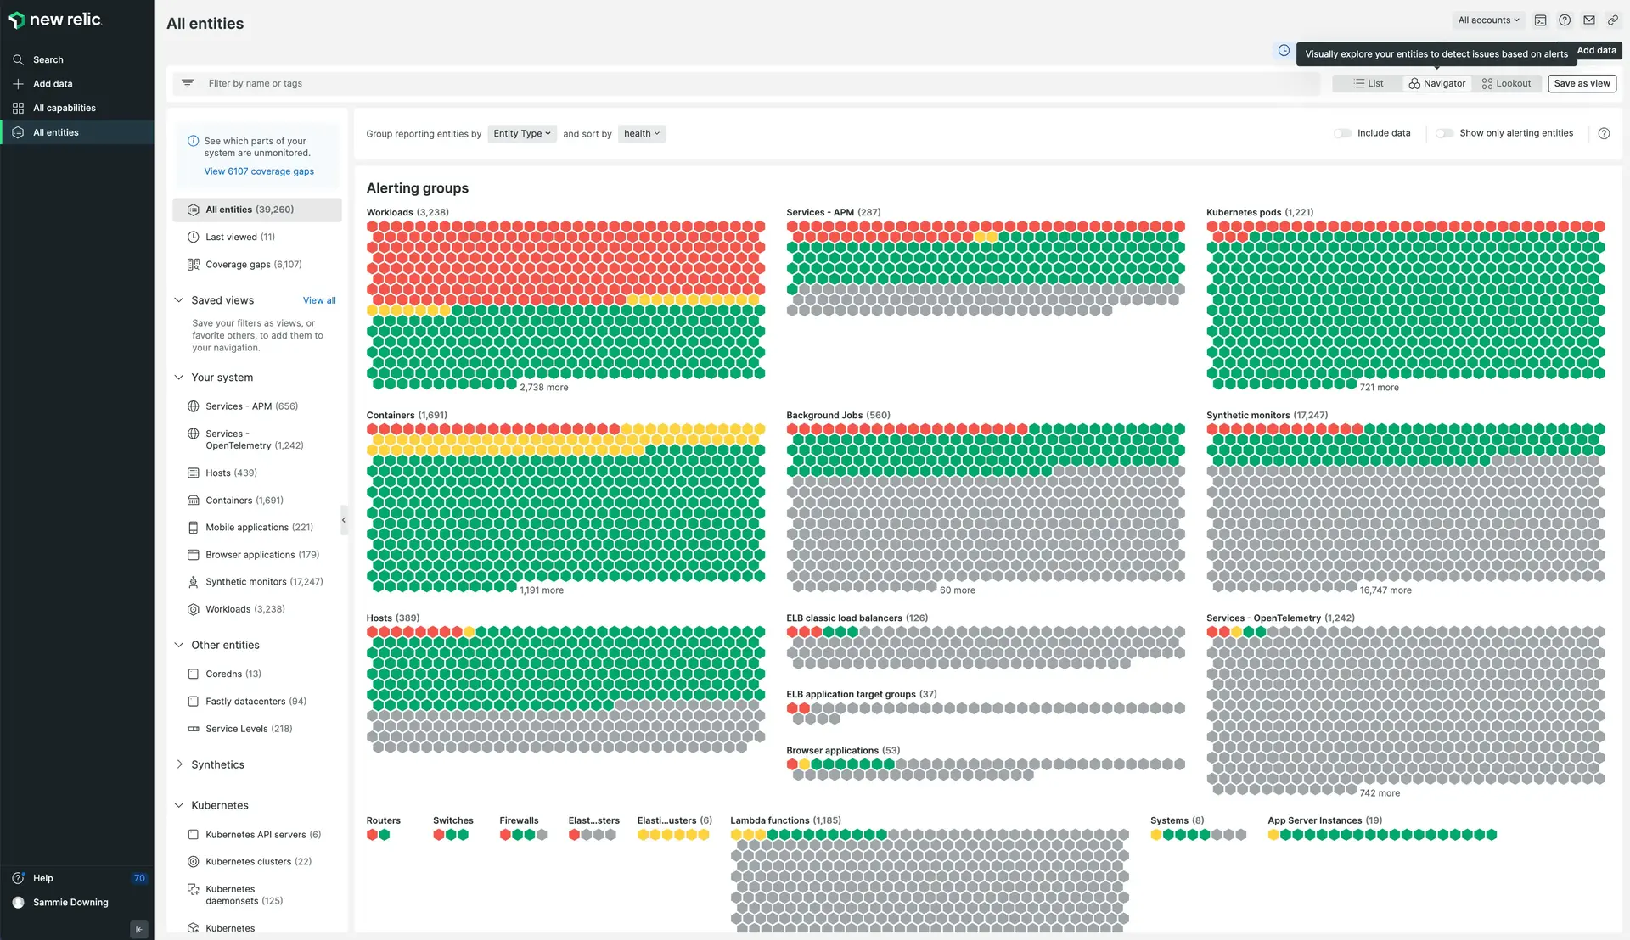Click the Save as view button
This screenshot has width=1630, height=940.
pos(1582,83)
